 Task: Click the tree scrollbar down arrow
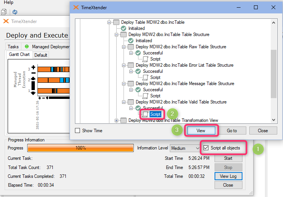[x=273, y=120]
